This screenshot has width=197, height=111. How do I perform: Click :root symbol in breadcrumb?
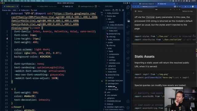coord(34,10)
